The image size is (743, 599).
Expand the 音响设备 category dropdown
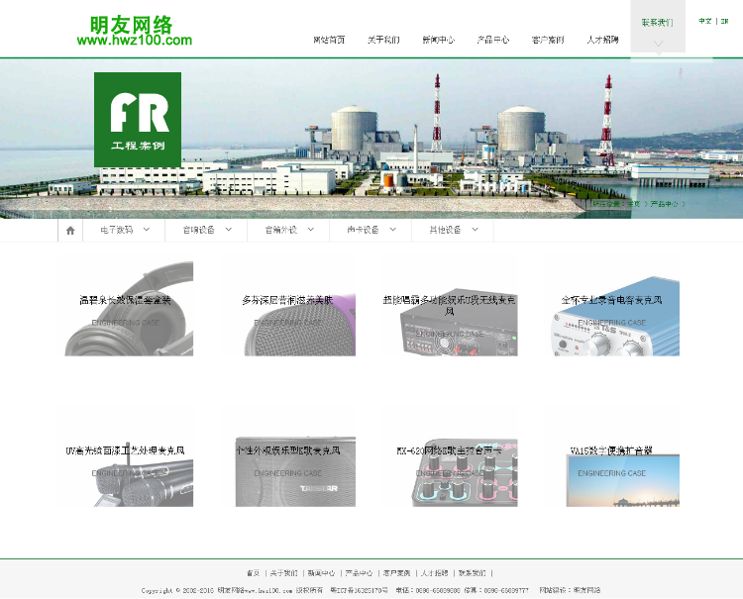tap(207, 230)
